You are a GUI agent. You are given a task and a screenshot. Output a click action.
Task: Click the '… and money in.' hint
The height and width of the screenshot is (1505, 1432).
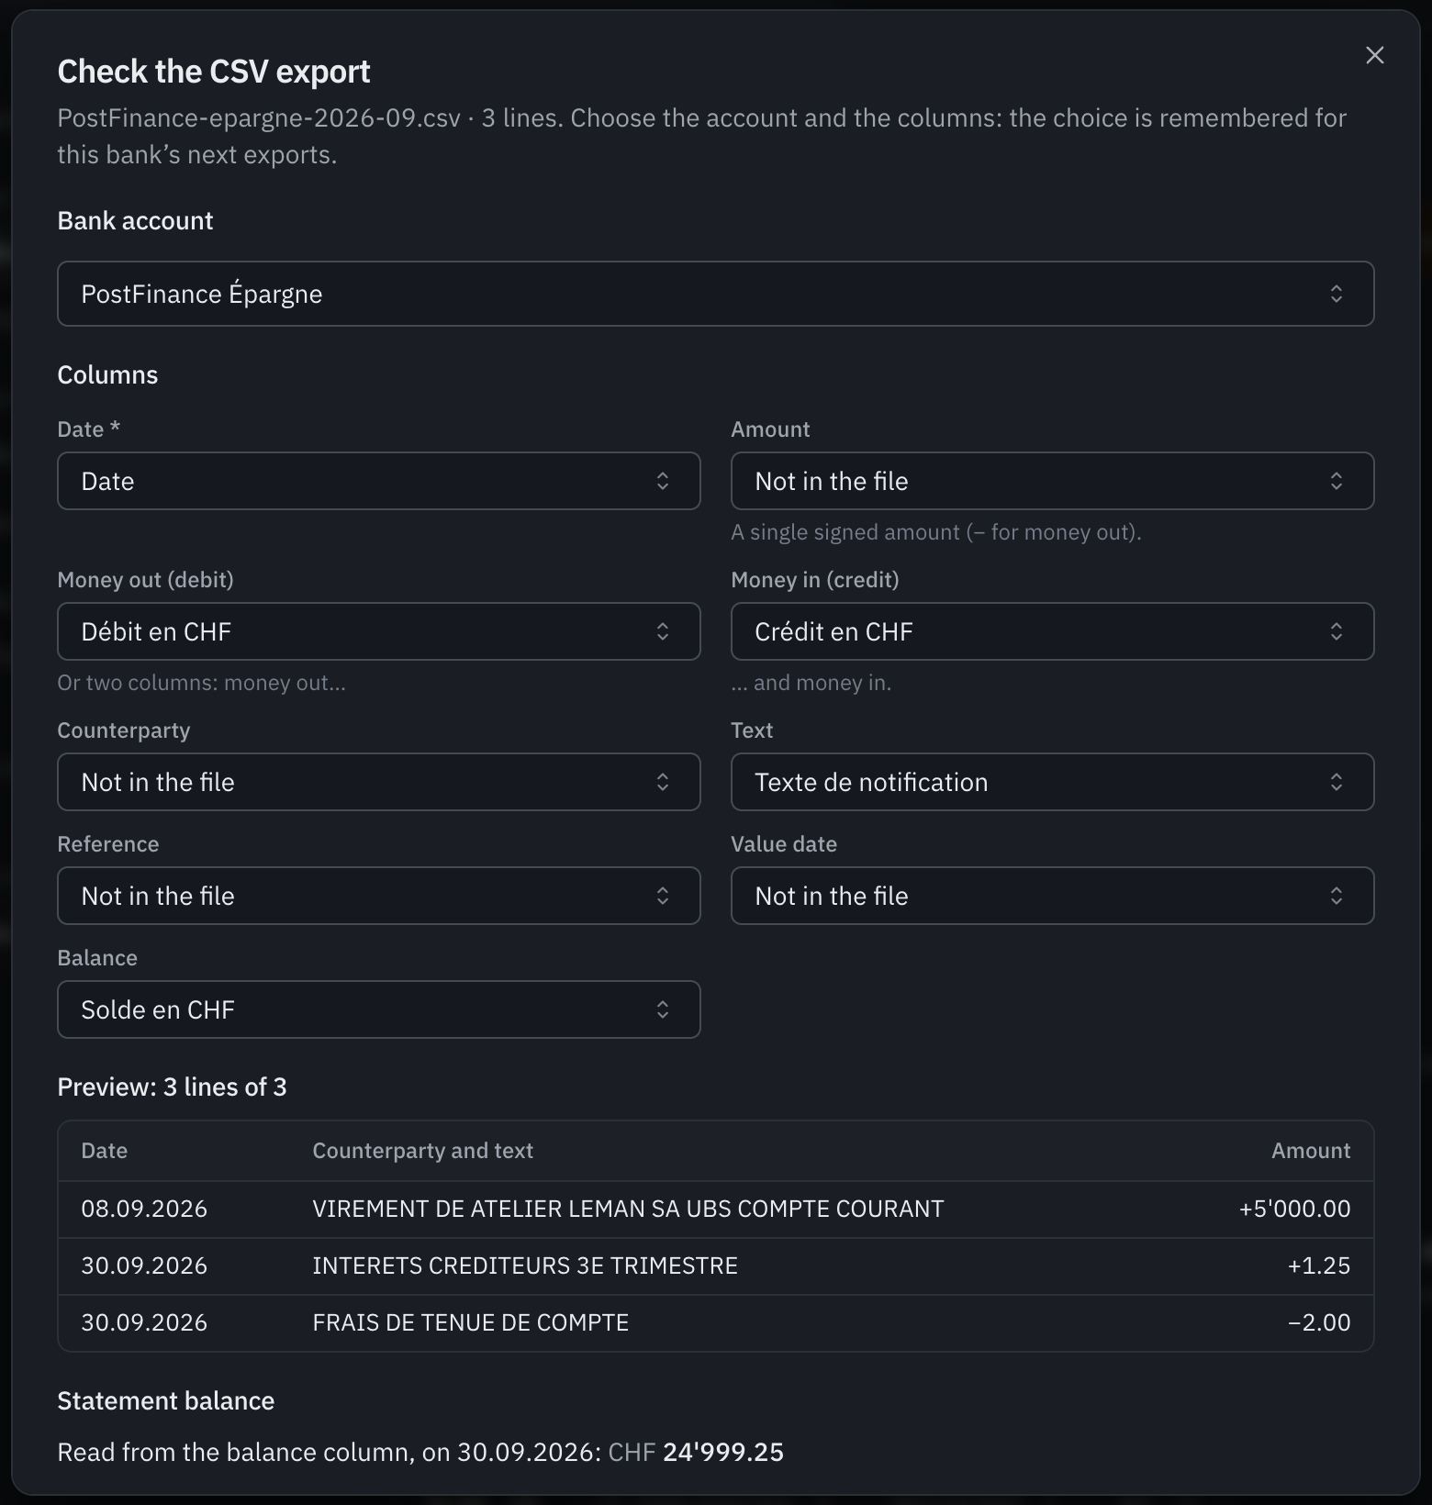click(x=811, y=683)
